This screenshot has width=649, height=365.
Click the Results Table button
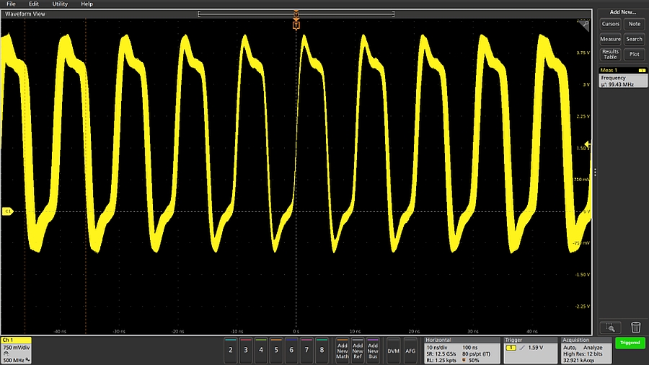[x=610, y=54]
